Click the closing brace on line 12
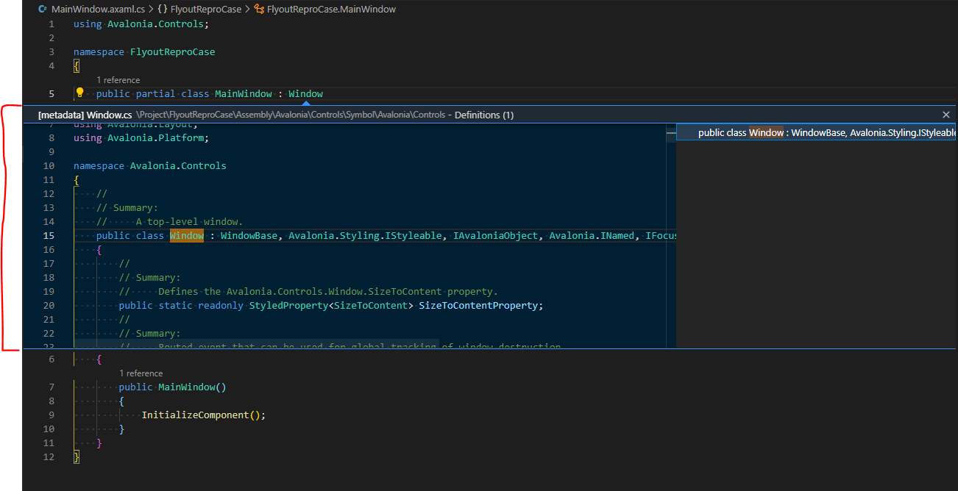958x491 pixels. tap(77, 456)
